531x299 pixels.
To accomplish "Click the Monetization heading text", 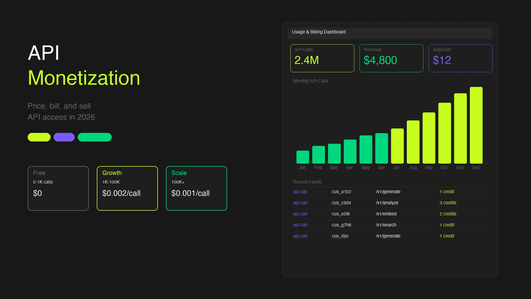I will coord(84,78).
